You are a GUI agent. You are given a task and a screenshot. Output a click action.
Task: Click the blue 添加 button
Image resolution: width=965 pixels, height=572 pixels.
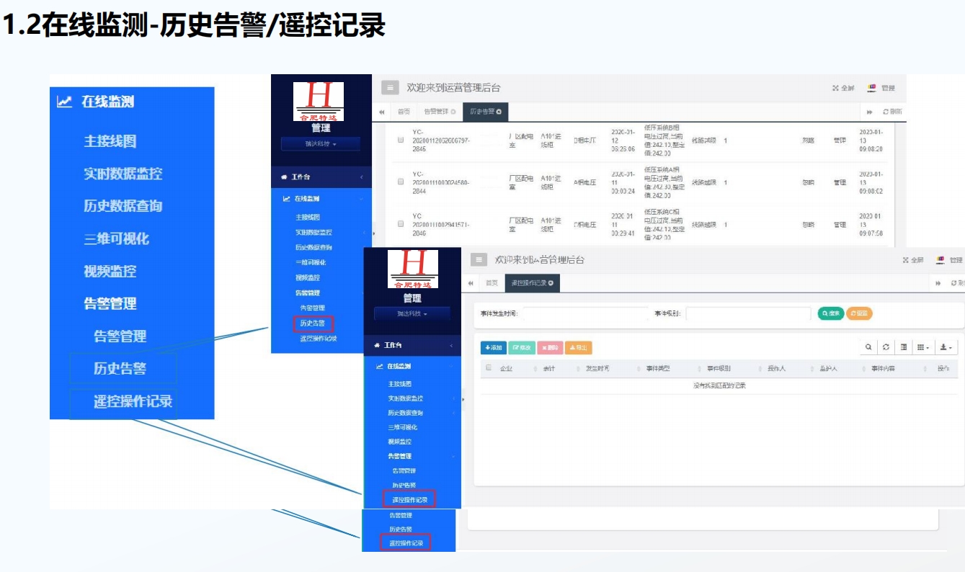point(494,348)
